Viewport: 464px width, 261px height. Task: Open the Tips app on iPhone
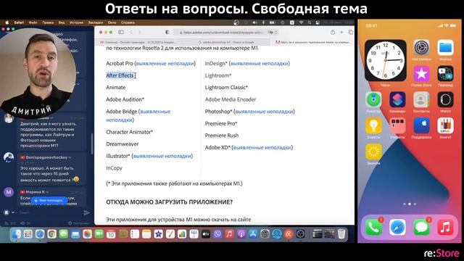click(373, 125)
